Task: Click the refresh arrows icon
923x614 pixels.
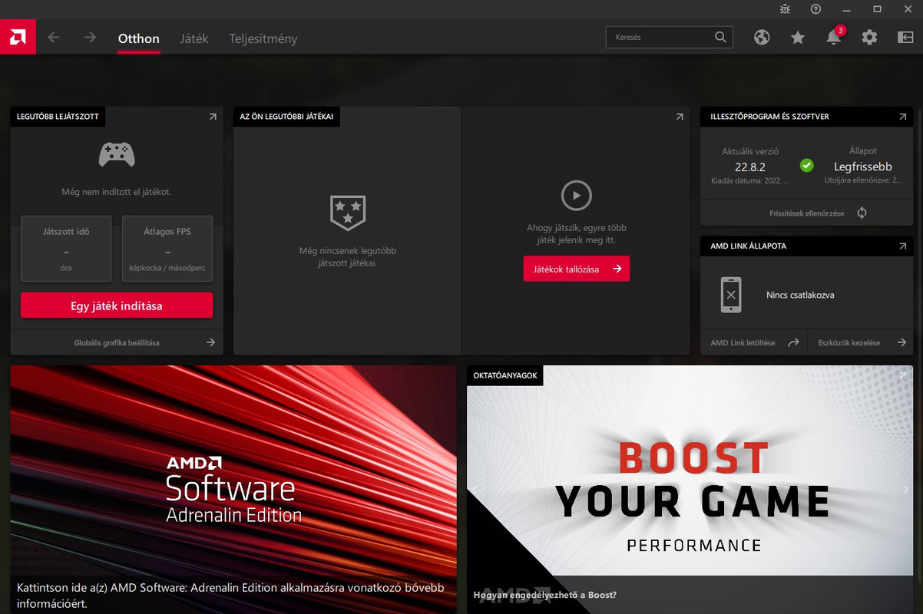Action: 862,213
